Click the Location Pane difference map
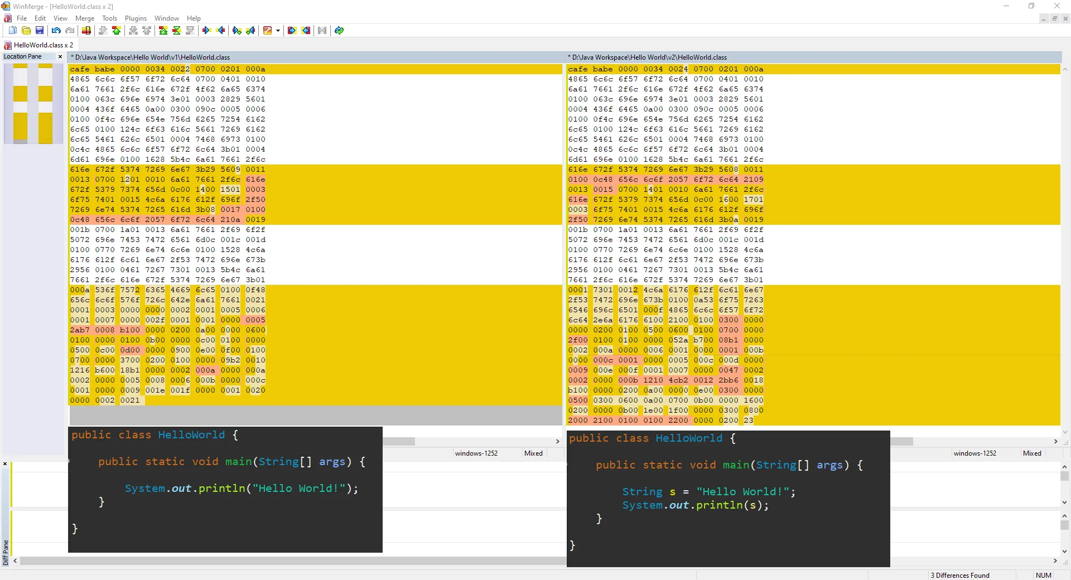Screen dimensions: 1071x580 33,103
